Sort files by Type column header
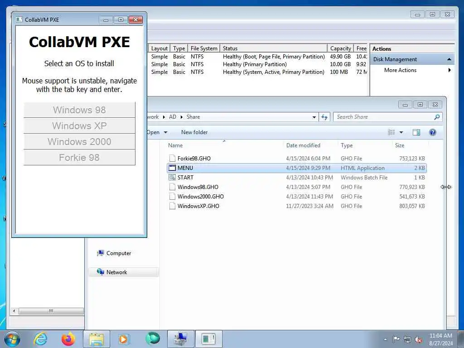 [x=347, y=145]
